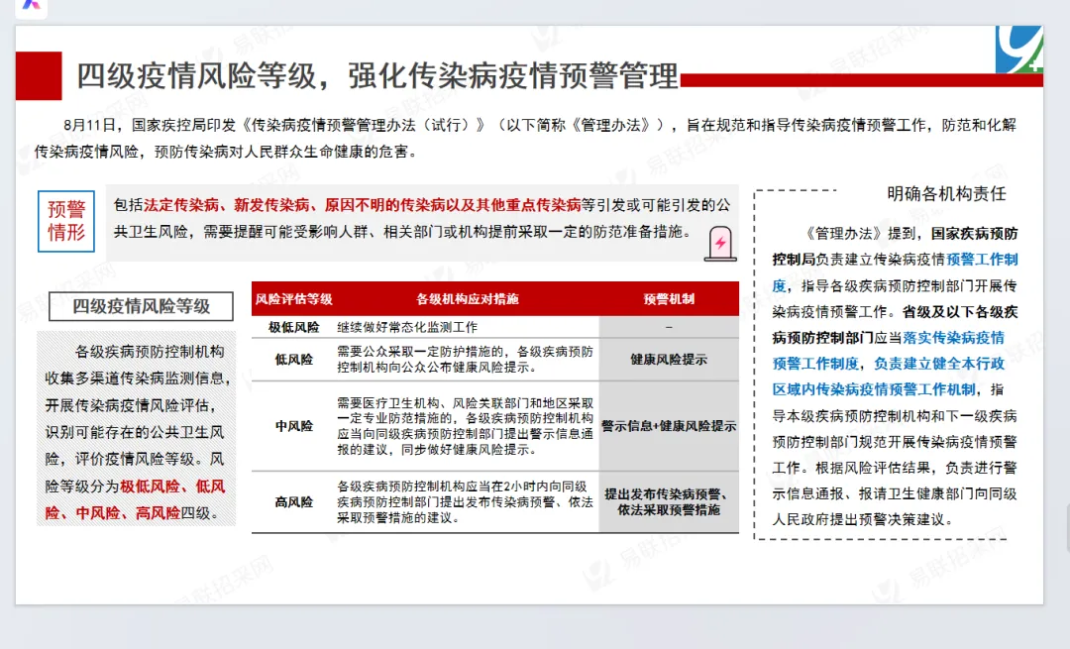This screenshot has height=649, width=1070.
Task: Click the dash cell in 极低风险 row
Action: tap(668, 327)
